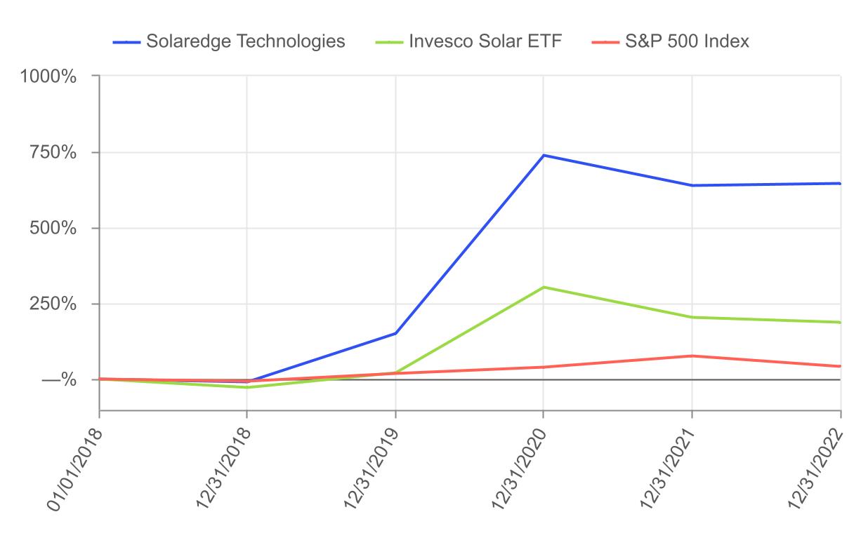Toggle the Invesco Solar ETF legend label
The width and height of the screenshot is (861, 533).
click(485, 41)
